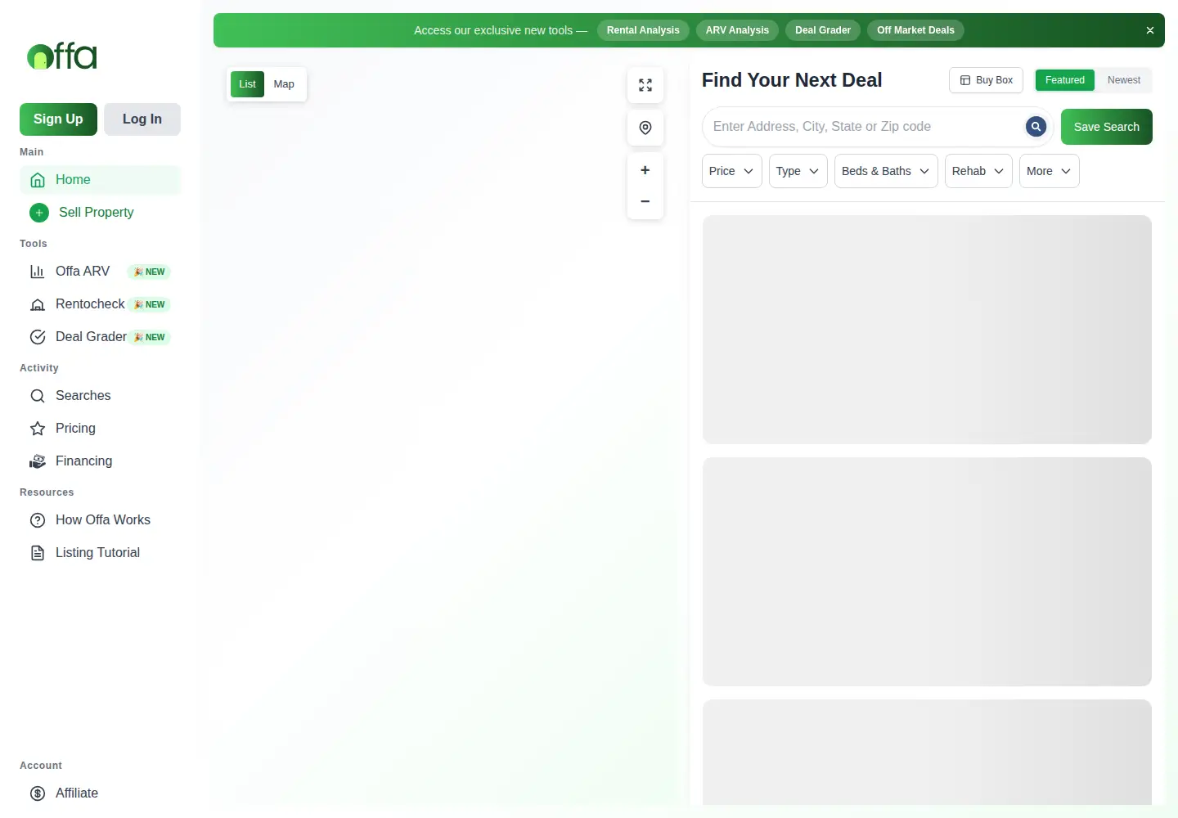This screenshot has height=818, width=1178.
Task: Click the Sign Up button
Action: 58,119
